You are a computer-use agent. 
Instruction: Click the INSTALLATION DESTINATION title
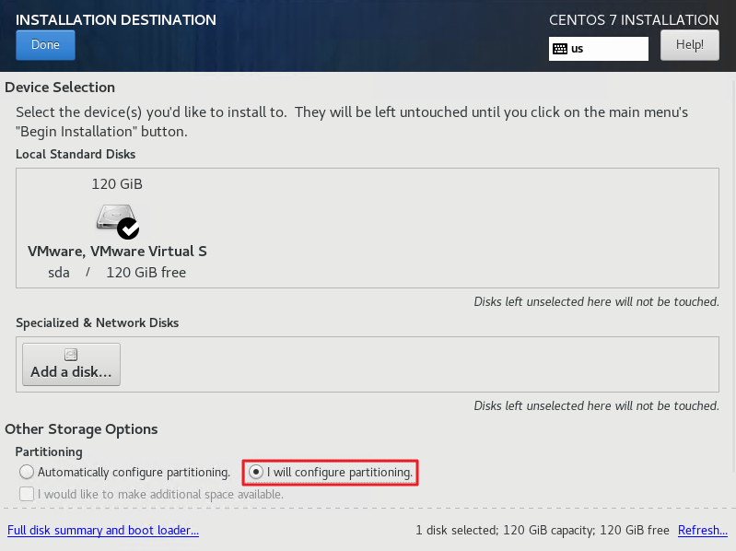[116, 20]
